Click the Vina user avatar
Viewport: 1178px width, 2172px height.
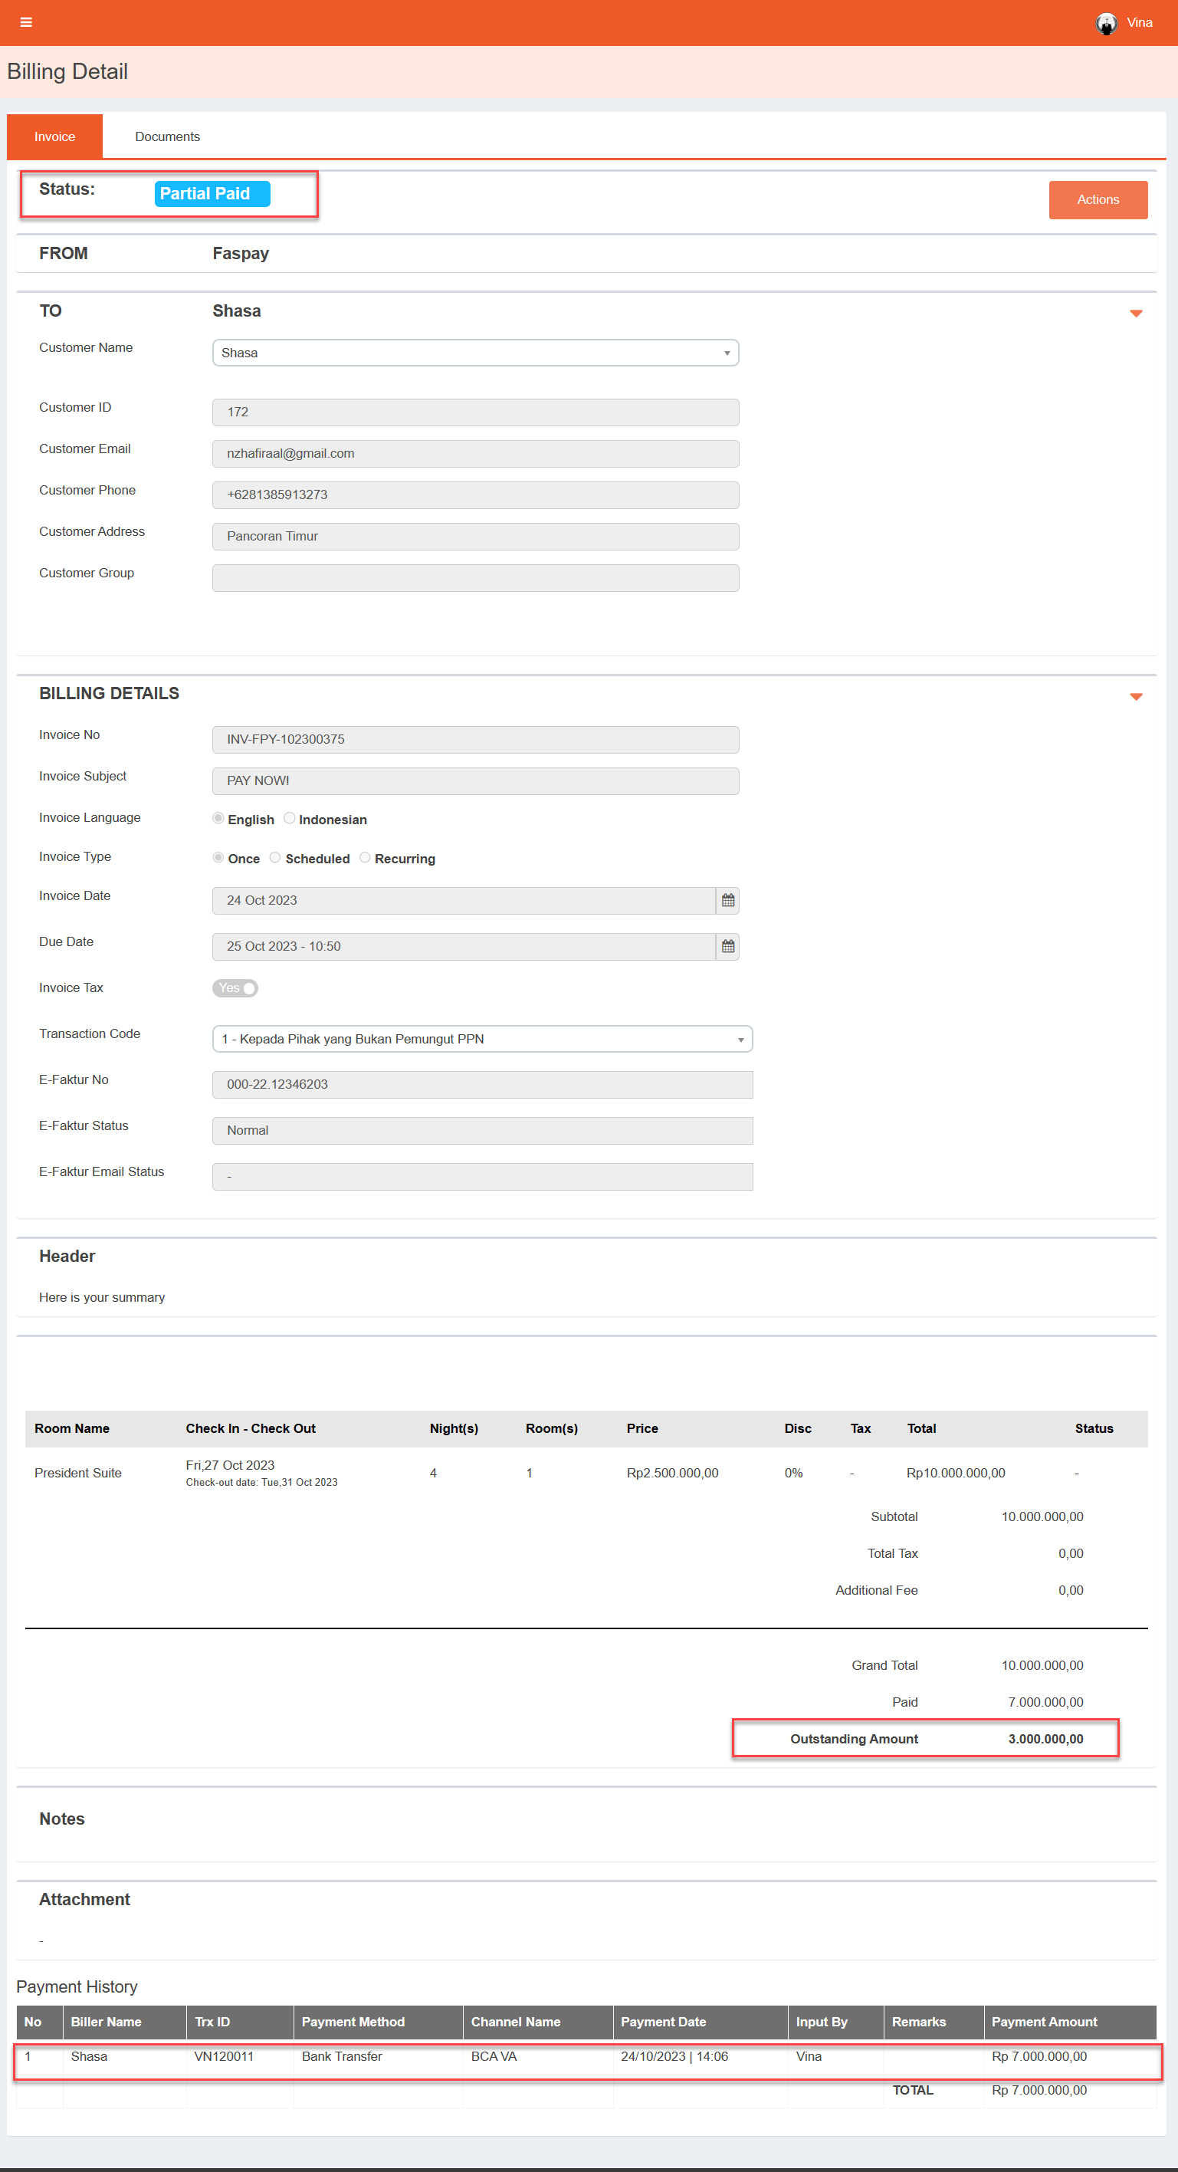coord(1105,23)
